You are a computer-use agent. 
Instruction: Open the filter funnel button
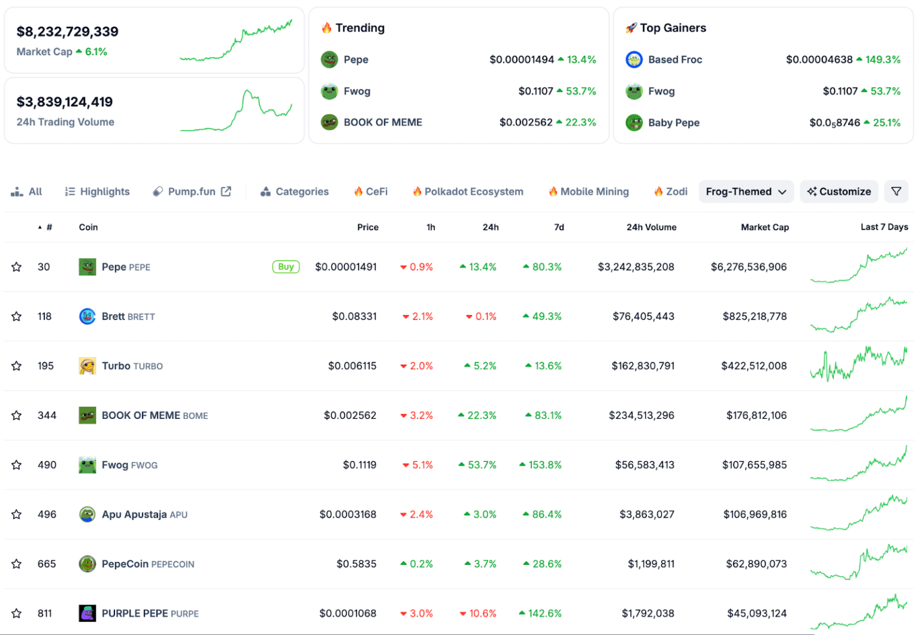click(896, 192)
